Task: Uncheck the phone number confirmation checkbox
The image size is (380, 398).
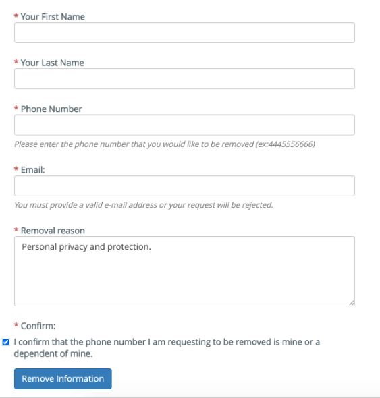Action: tap(6, 342)
